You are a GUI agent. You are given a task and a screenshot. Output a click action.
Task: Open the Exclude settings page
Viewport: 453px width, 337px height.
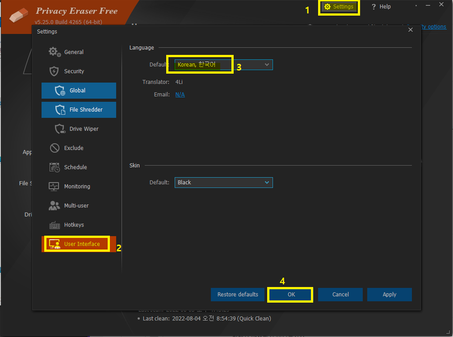[79, 148]
